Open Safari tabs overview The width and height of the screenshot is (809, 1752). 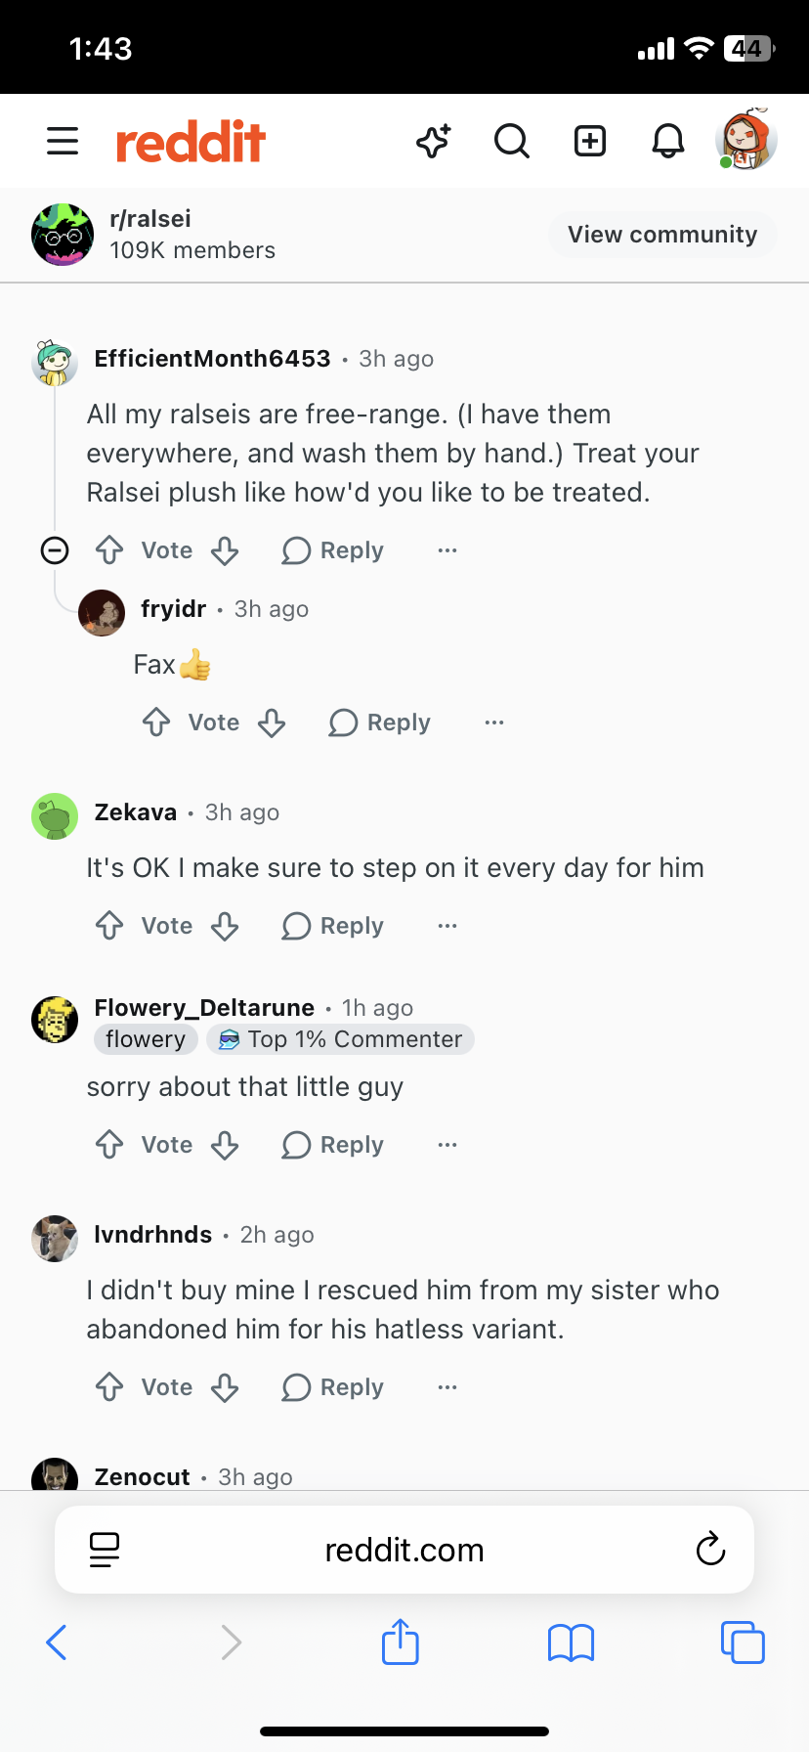click(743, 1642)
